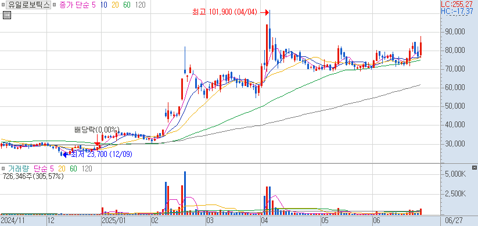Image resolution: width=478 pixels, height=226 pixels.
Task: Close the volume panel with X button
Action: pyautogui.click(x=474, y=168)
